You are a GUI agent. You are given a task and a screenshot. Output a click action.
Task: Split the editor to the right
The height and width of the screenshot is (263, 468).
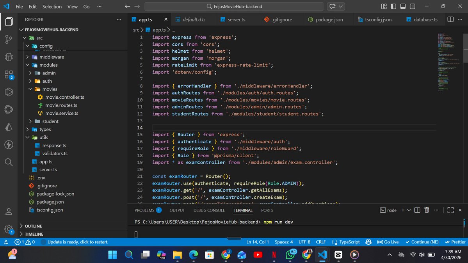coord(450,20)
